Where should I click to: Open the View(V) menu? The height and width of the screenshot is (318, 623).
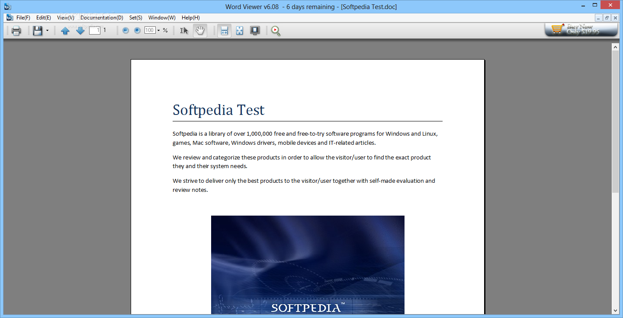point(66,18)
